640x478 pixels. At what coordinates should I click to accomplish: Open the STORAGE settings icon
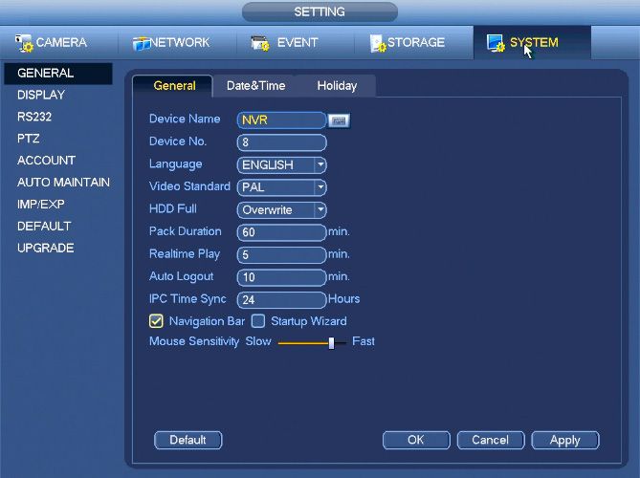378,43
